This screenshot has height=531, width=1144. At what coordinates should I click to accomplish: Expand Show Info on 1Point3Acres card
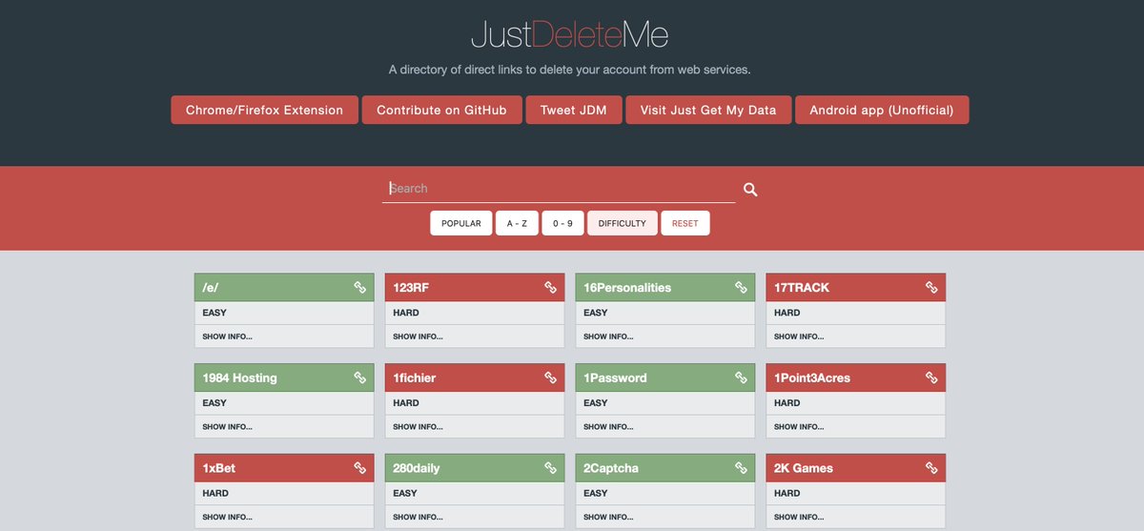click(799, 427)
